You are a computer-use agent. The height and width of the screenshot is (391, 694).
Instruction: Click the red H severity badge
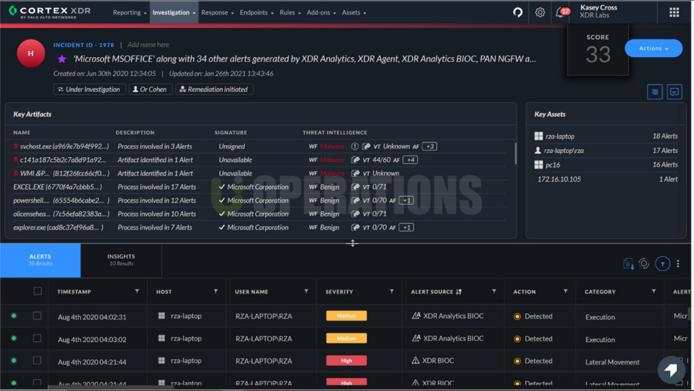click(x=30, y=53)
